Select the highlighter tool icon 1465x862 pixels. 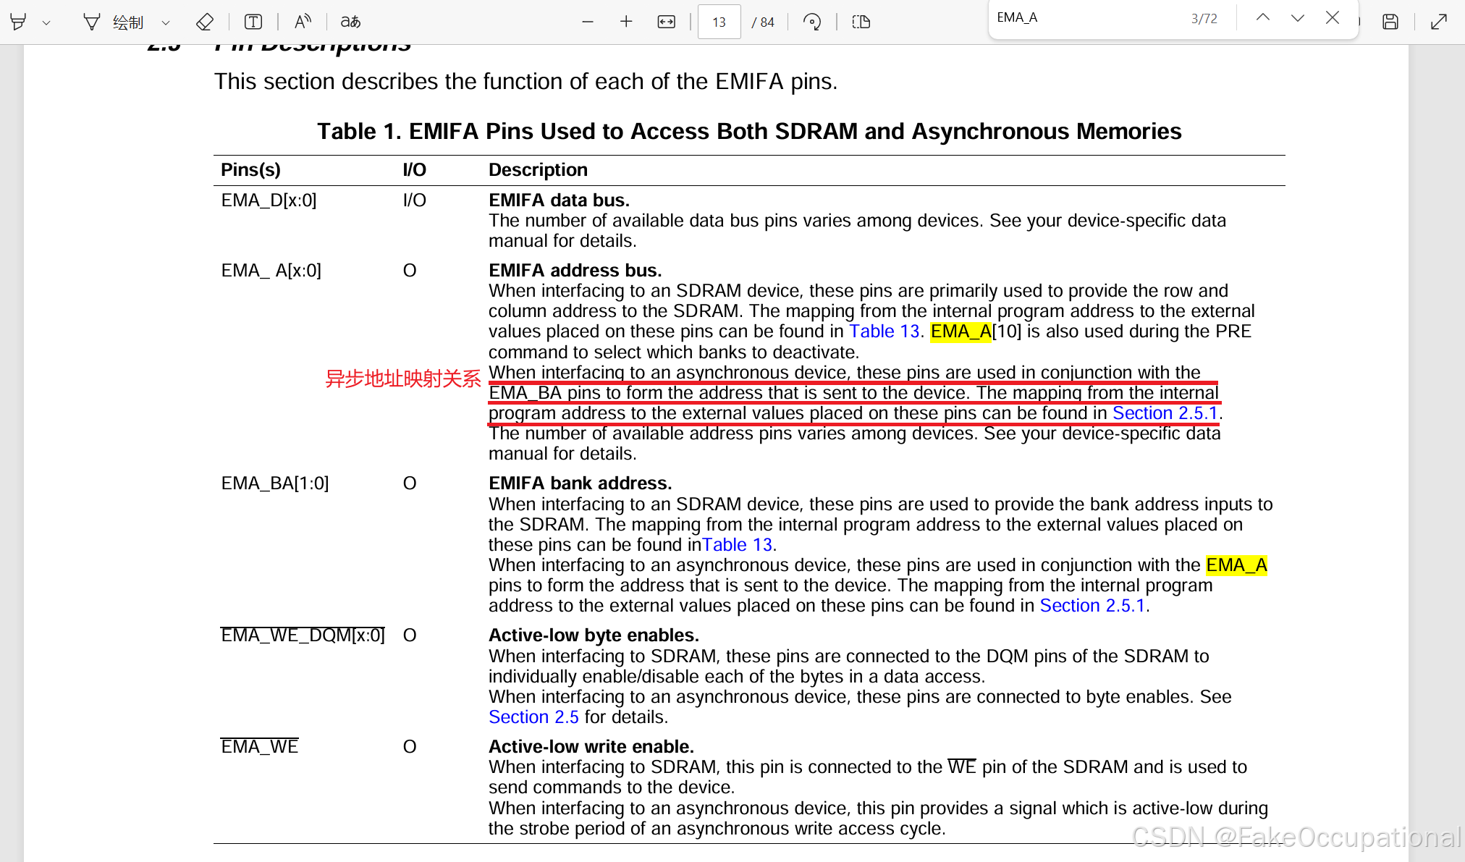(18, 22)
